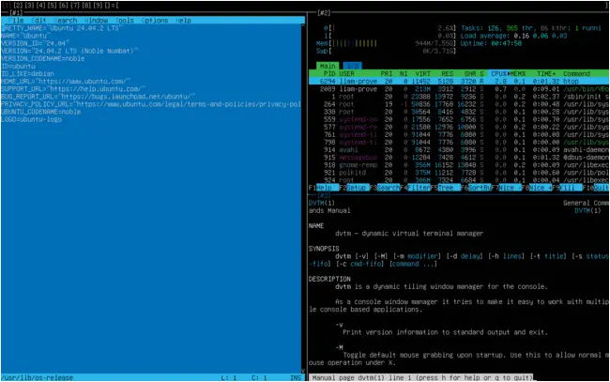
Task: Click the F4 Filter button in htop
Action: [x=415, y=188]
